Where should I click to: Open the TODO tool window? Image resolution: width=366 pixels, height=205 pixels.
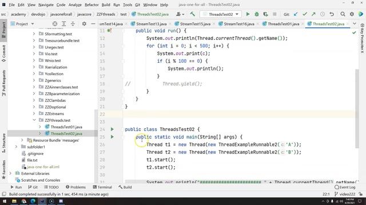pyautogui.click(x=51, y=187)
